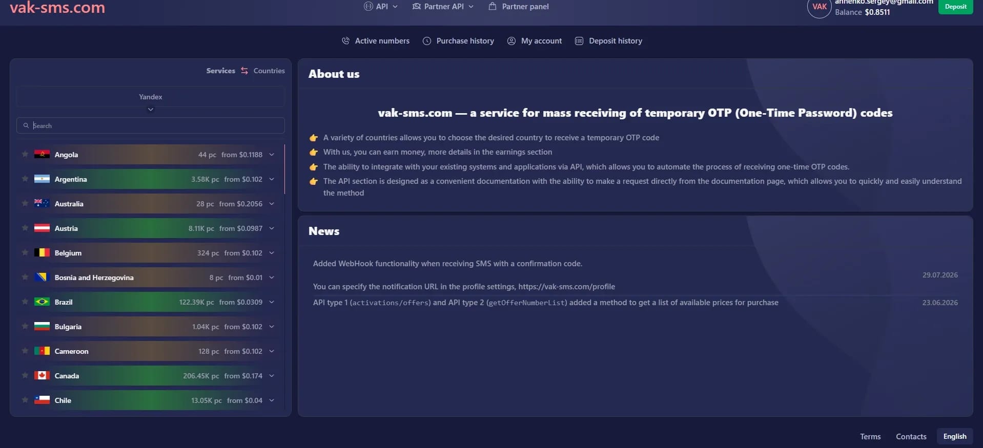Click the VAK avatar circle icon

(819, 7)
